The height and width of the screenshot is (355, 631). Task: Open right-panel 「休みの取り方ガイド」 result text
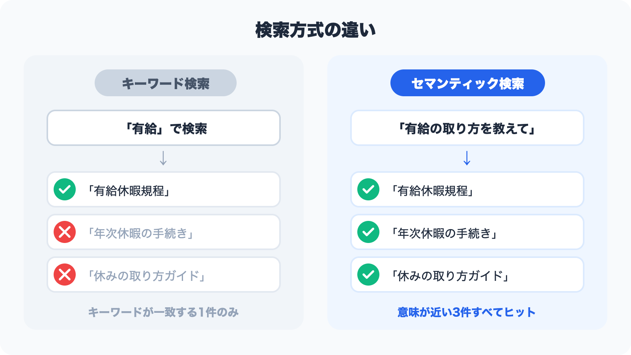(x=450, y=276)
